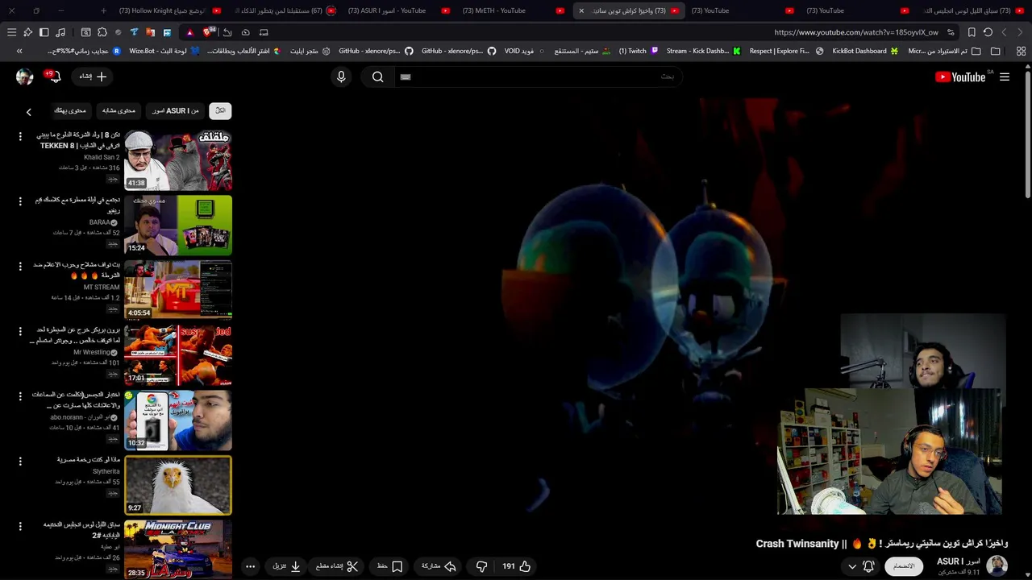Select the 'الكل' (All) filter chip
This screenshot has width=1032, height=580.
tap(220, 111)
